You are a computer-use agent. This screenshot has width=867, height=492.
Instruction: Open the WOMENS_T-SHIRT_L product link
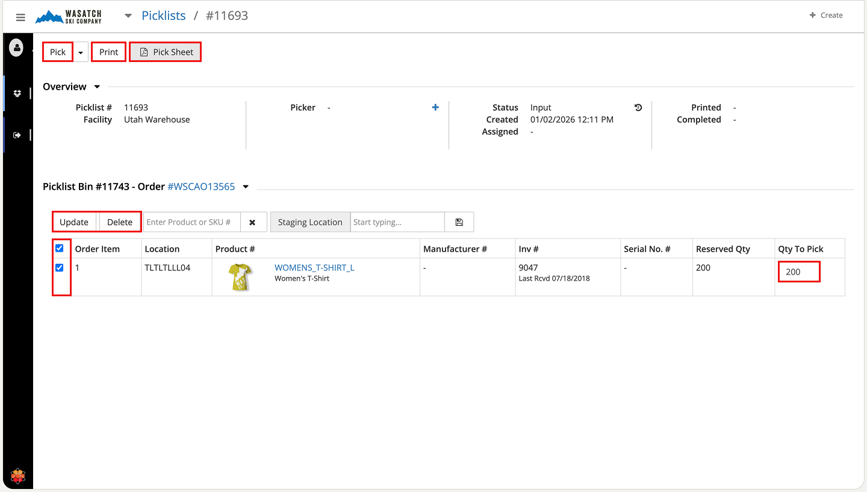click(x=314, y=267)
